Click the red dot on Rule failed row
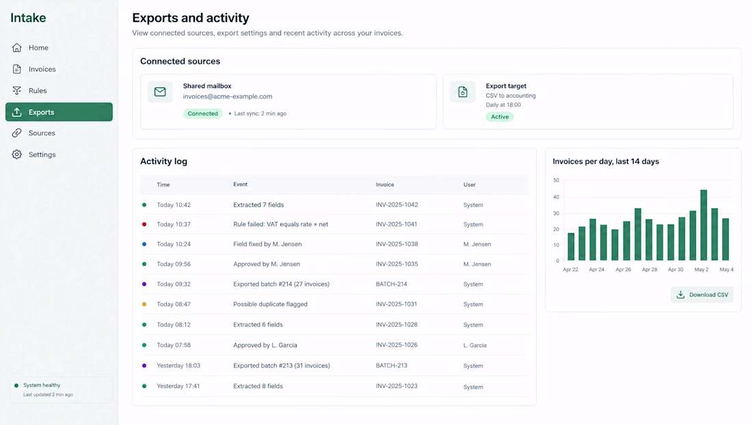The height and width of the screenshot is (425, 752). [144, 224]
